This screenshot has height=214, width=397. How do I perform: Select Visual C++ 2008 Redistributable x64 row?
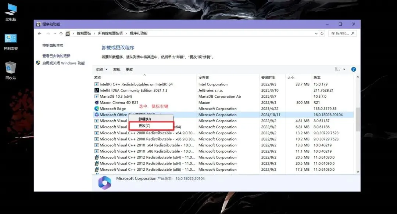pyautogui.click(x=223, y=133)
